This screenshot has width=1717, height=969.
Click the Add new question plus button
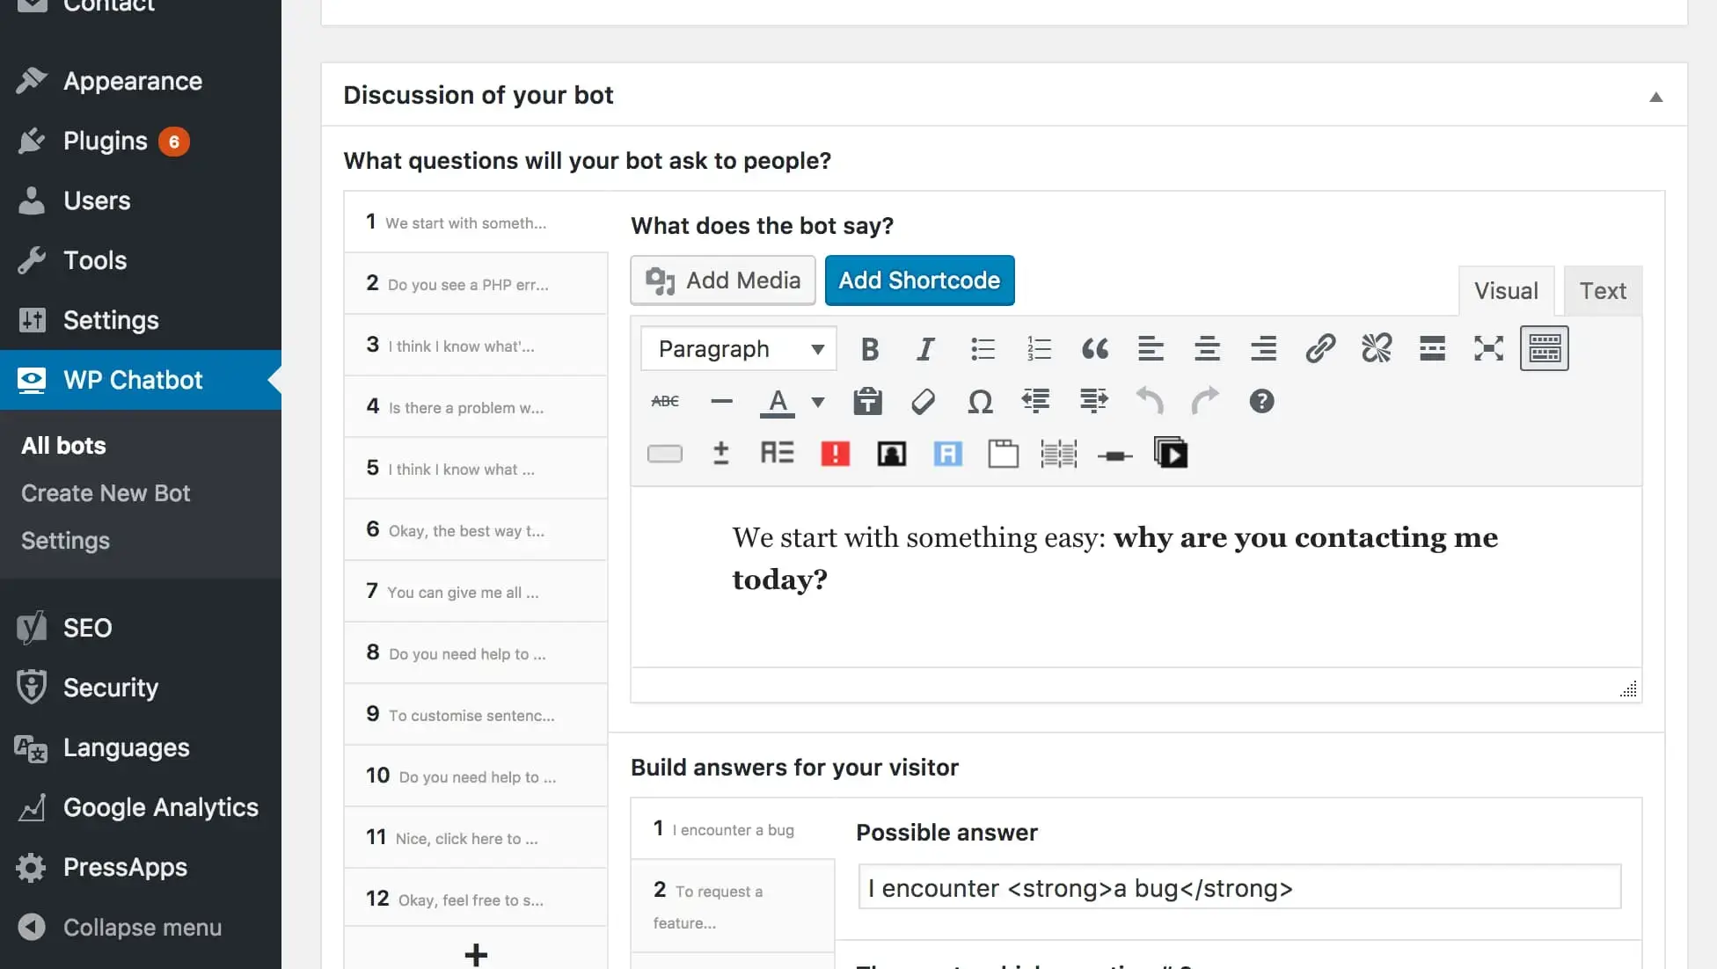(x=477, y=952)
